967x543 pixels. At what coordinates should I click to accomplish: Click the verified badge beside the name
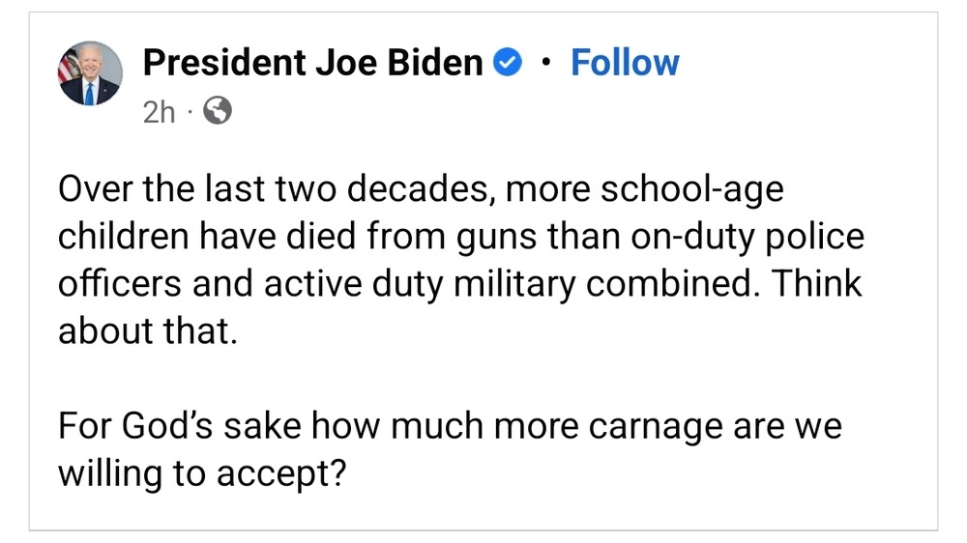pyautogui.click(x=508, y=64)
